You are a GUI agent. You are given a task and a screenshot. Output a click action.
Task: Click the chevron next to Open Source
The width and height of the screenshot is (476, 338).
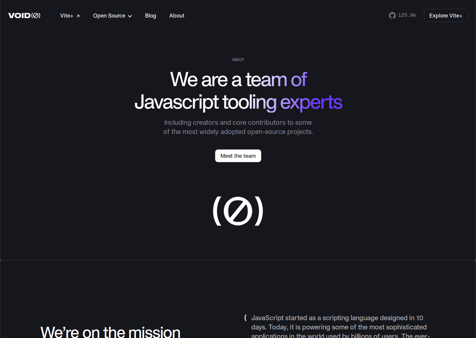point(130,16)
